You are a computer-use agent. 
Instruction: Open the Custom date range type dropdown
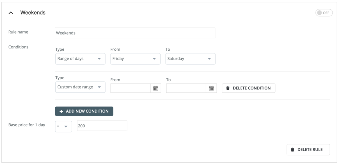(x=80, y=87)
